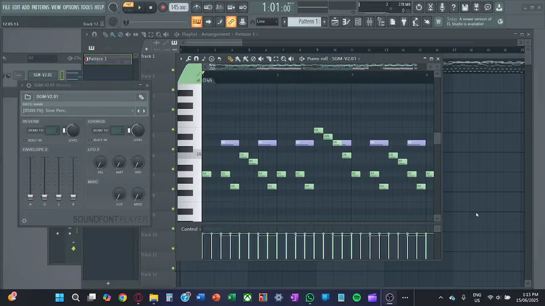
Task: Select the delete tool in Piano roll
Action: [253, 59]
